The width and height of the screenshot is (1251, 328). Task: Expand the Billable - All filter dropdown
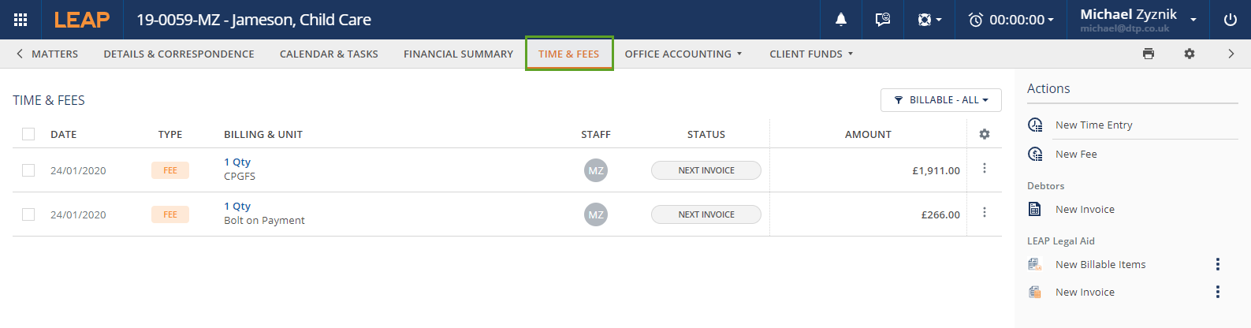940,100
